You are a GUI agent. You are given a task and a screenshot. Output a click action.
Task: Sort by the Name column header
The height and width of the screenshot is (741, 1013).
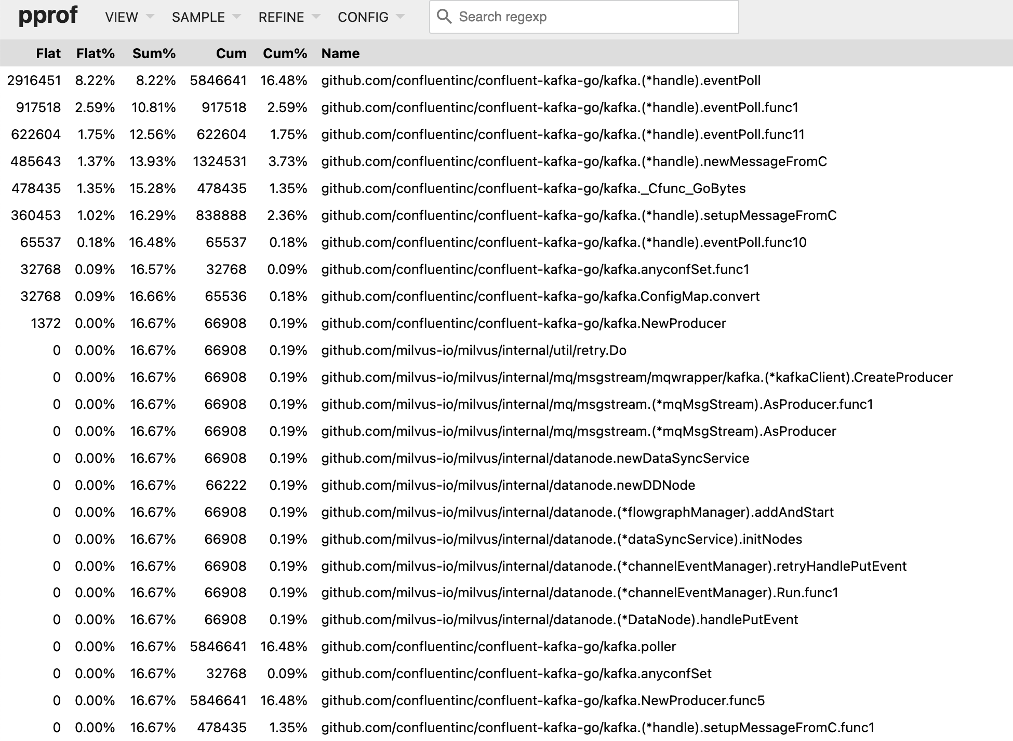pyautogui.click(x=340, y=53)
